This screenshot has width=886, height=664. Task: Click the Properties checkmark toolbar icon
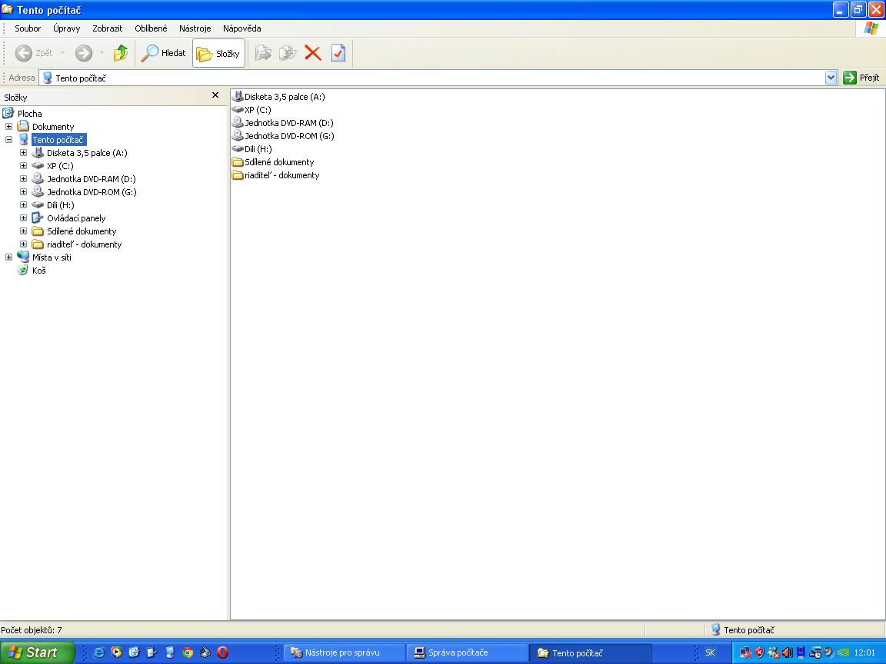[338, 53]
